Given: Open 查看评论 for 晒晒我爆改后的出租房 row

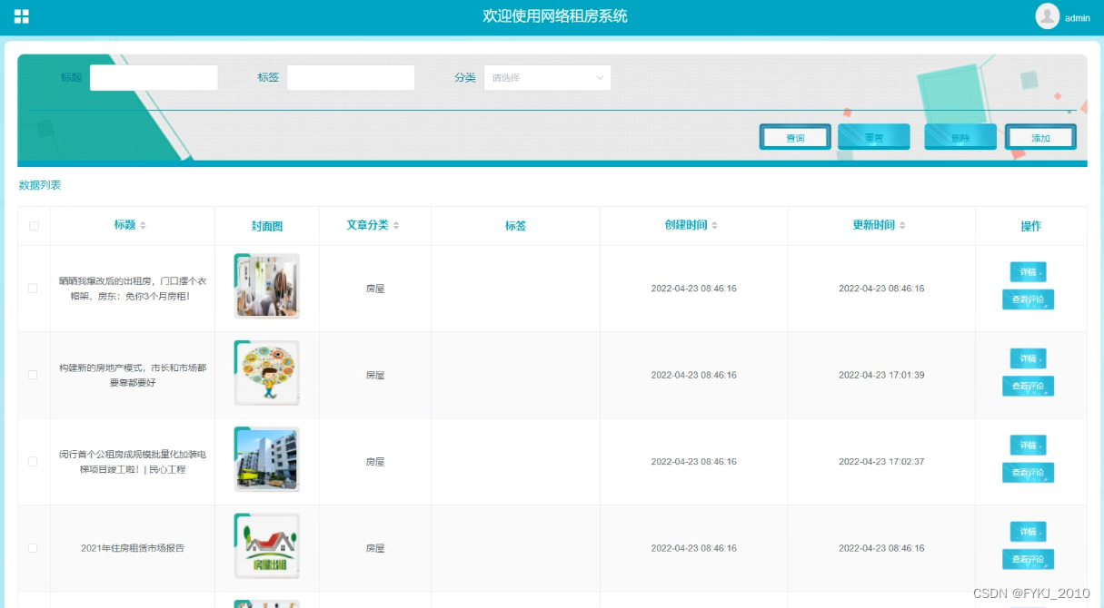Looking at the screenshot, I should pos(1028,299).
